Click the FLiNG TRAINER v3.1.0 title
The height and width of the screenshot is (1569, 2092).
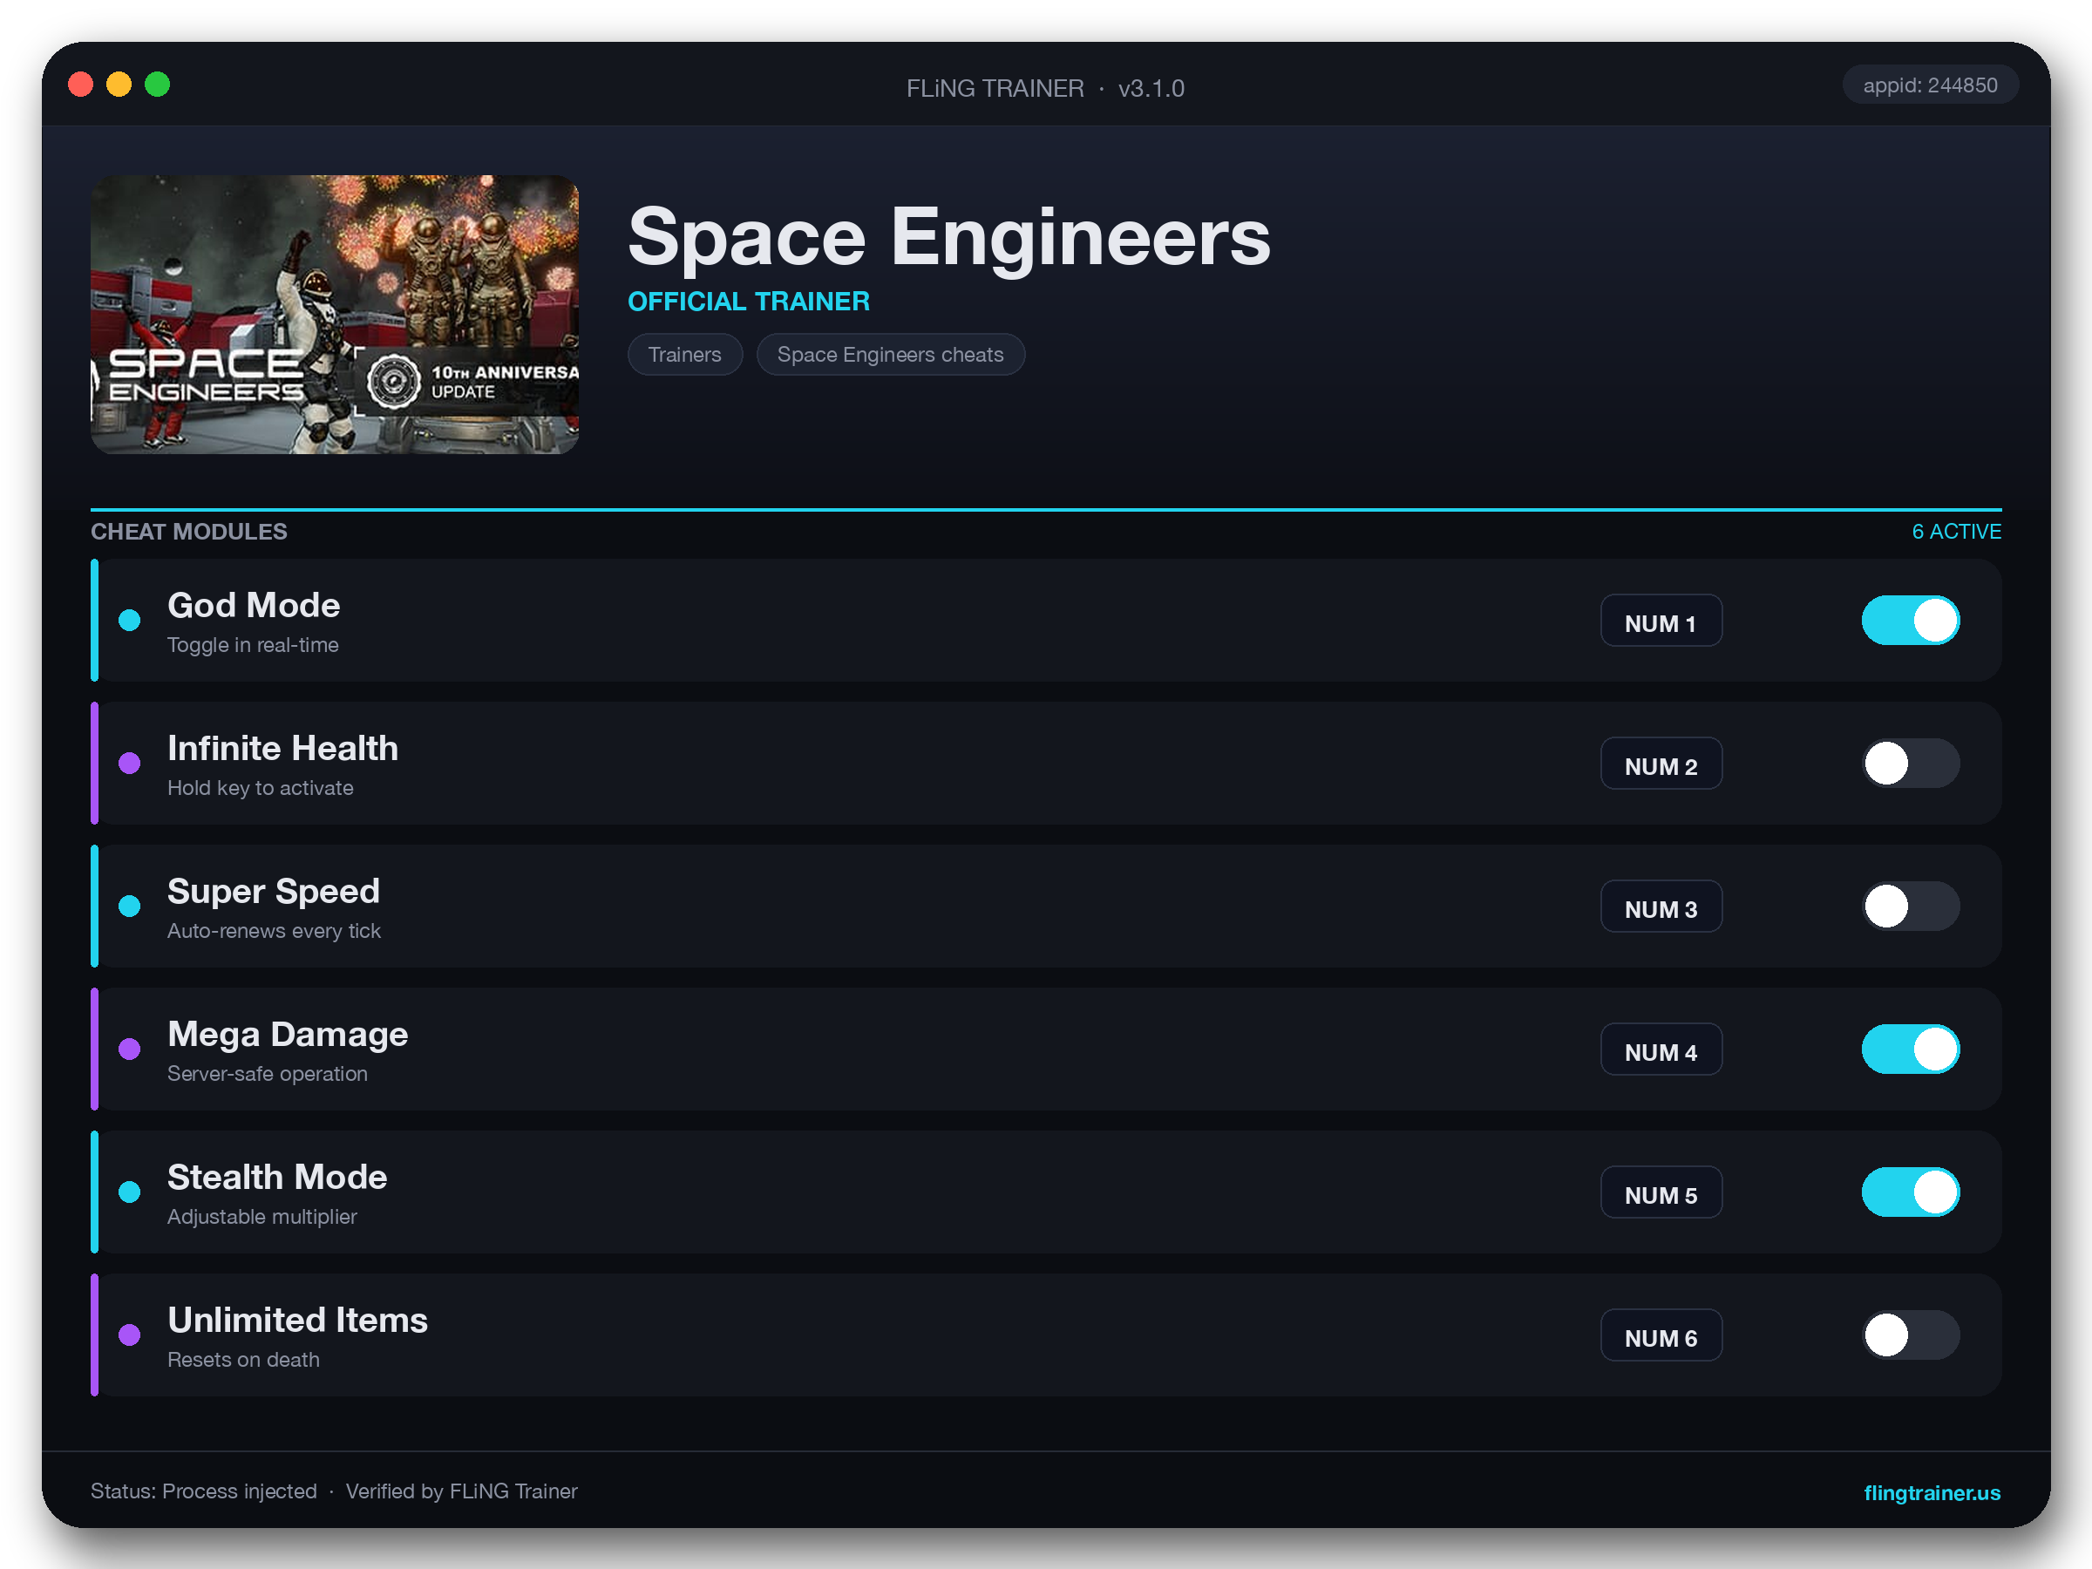coord(1045,88)
